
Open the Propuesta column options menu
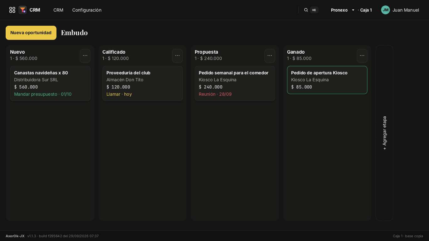(270, 56)
